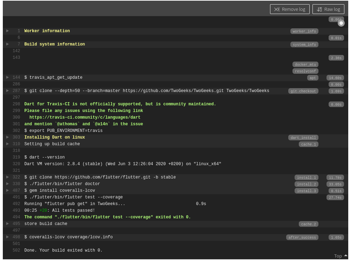Click the 0.51s duration badge
Image resolution: width=350 pixels, height=260 pixels.
tap(336, 191)
